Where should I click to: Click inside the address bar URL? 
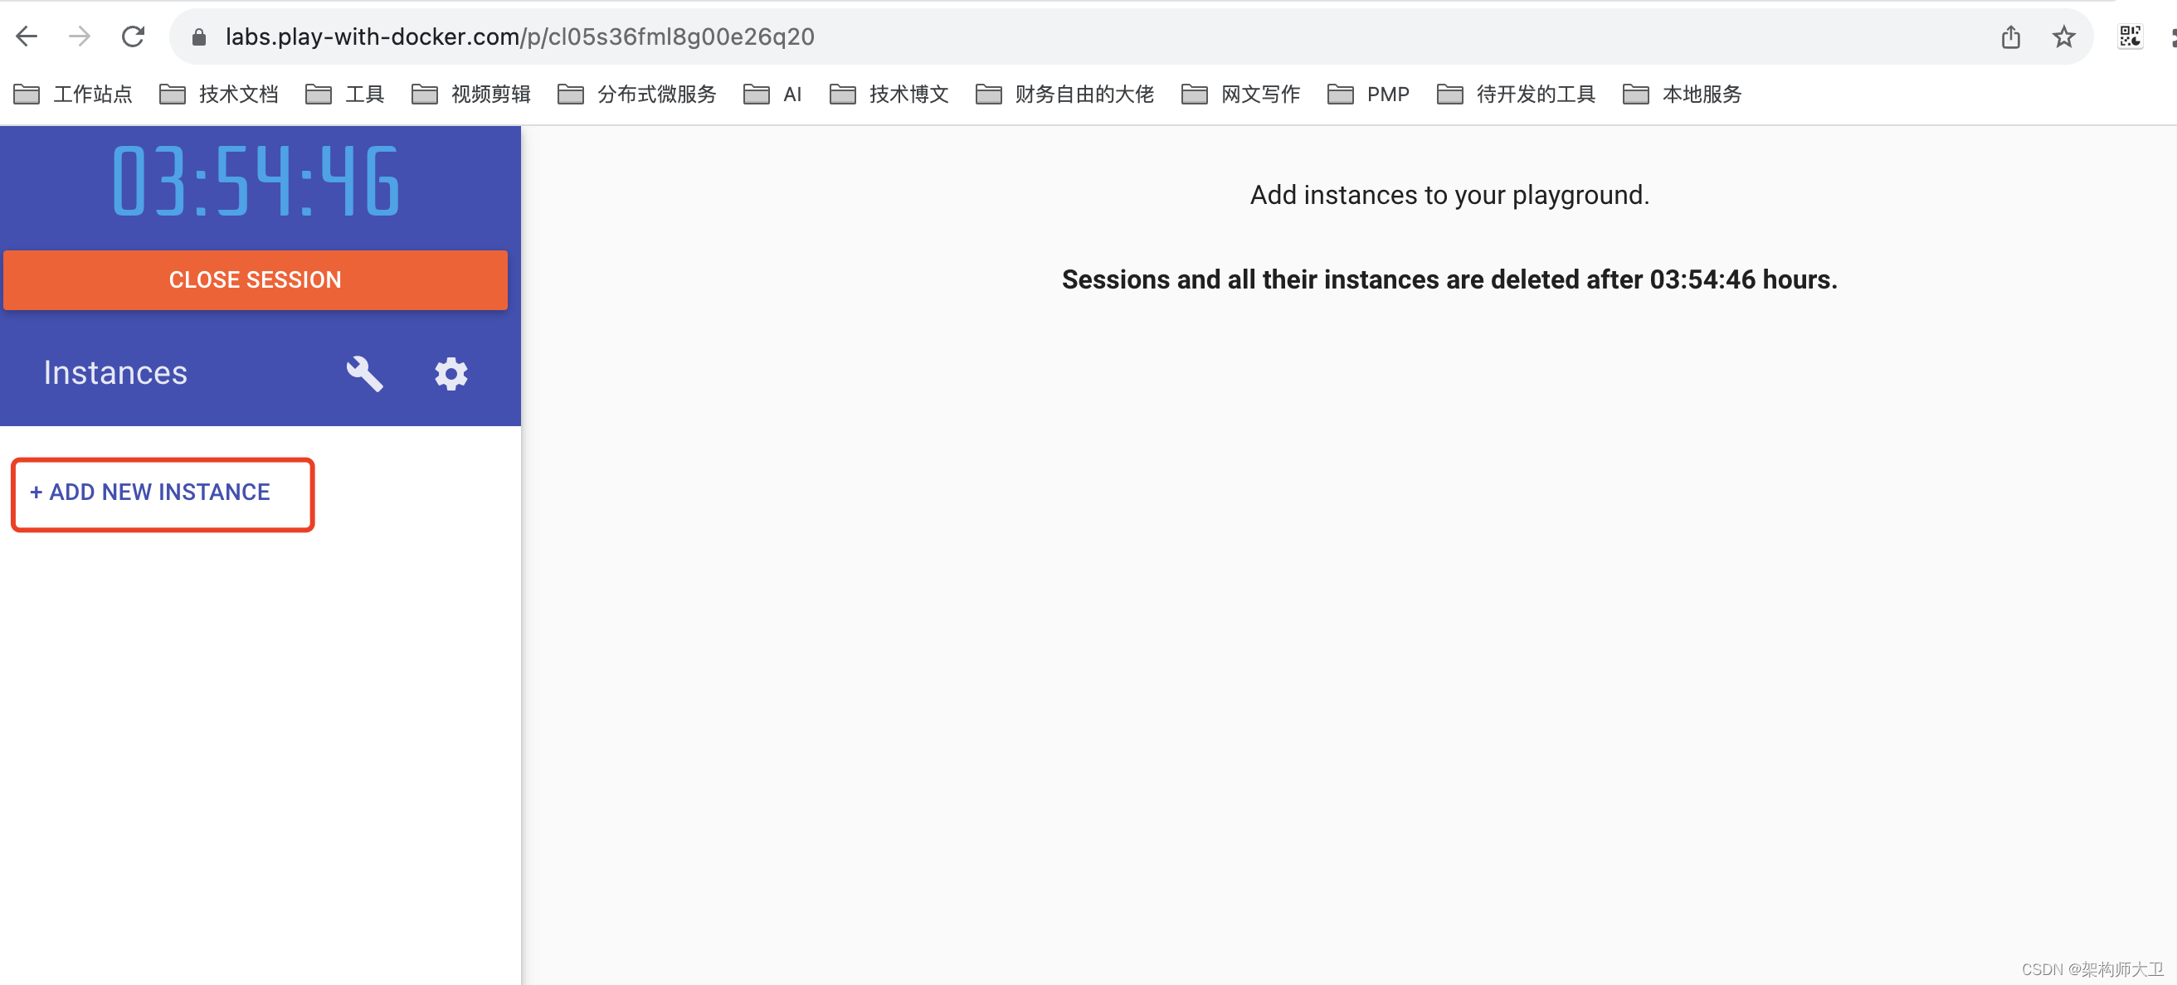(x=519, y=36)
